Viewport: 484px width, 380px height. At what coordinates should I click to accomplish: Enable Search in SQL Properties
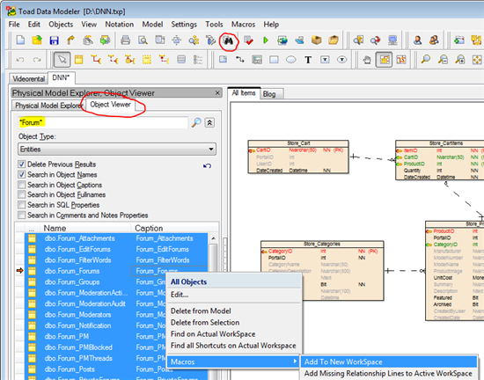[x=22, y=205]
